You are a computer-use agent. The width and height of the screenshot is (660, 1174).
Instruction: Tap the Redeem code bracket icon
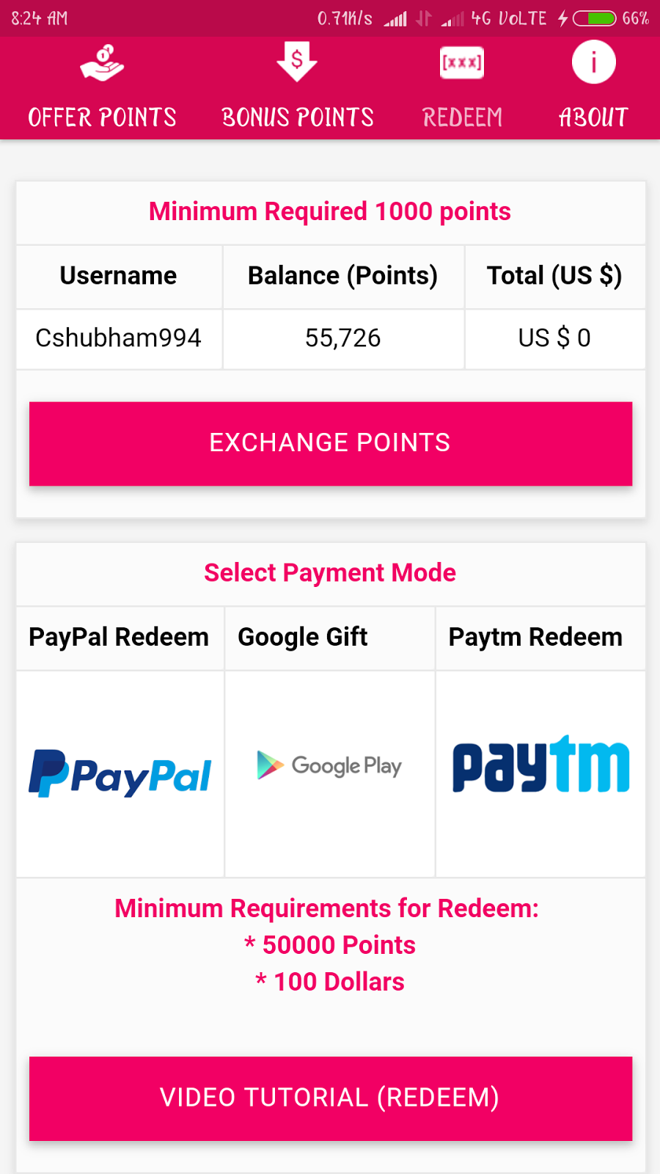(x=462, y=62)
